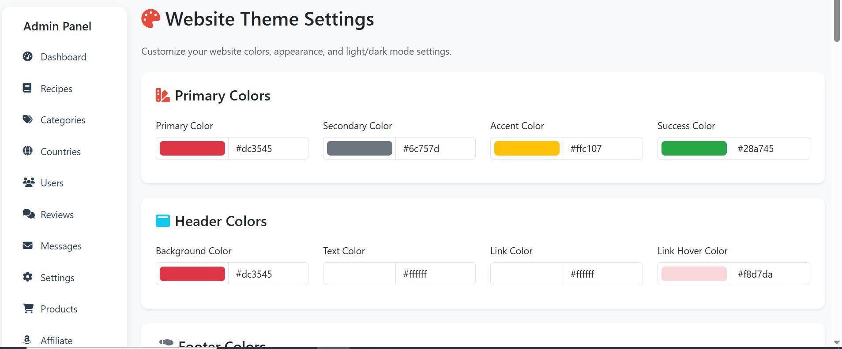Screen dimensions: 842x349
Task: Select the yellow Accent Color swatch
Action: pyautogui.click(x=527, y=149)
